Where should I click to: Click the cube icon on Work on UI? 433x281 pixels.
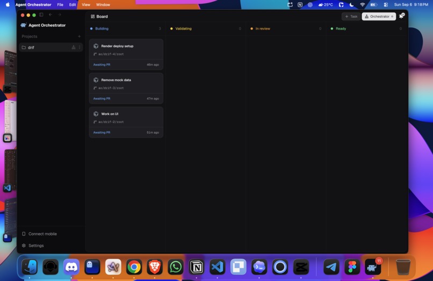tap(96, 114)
